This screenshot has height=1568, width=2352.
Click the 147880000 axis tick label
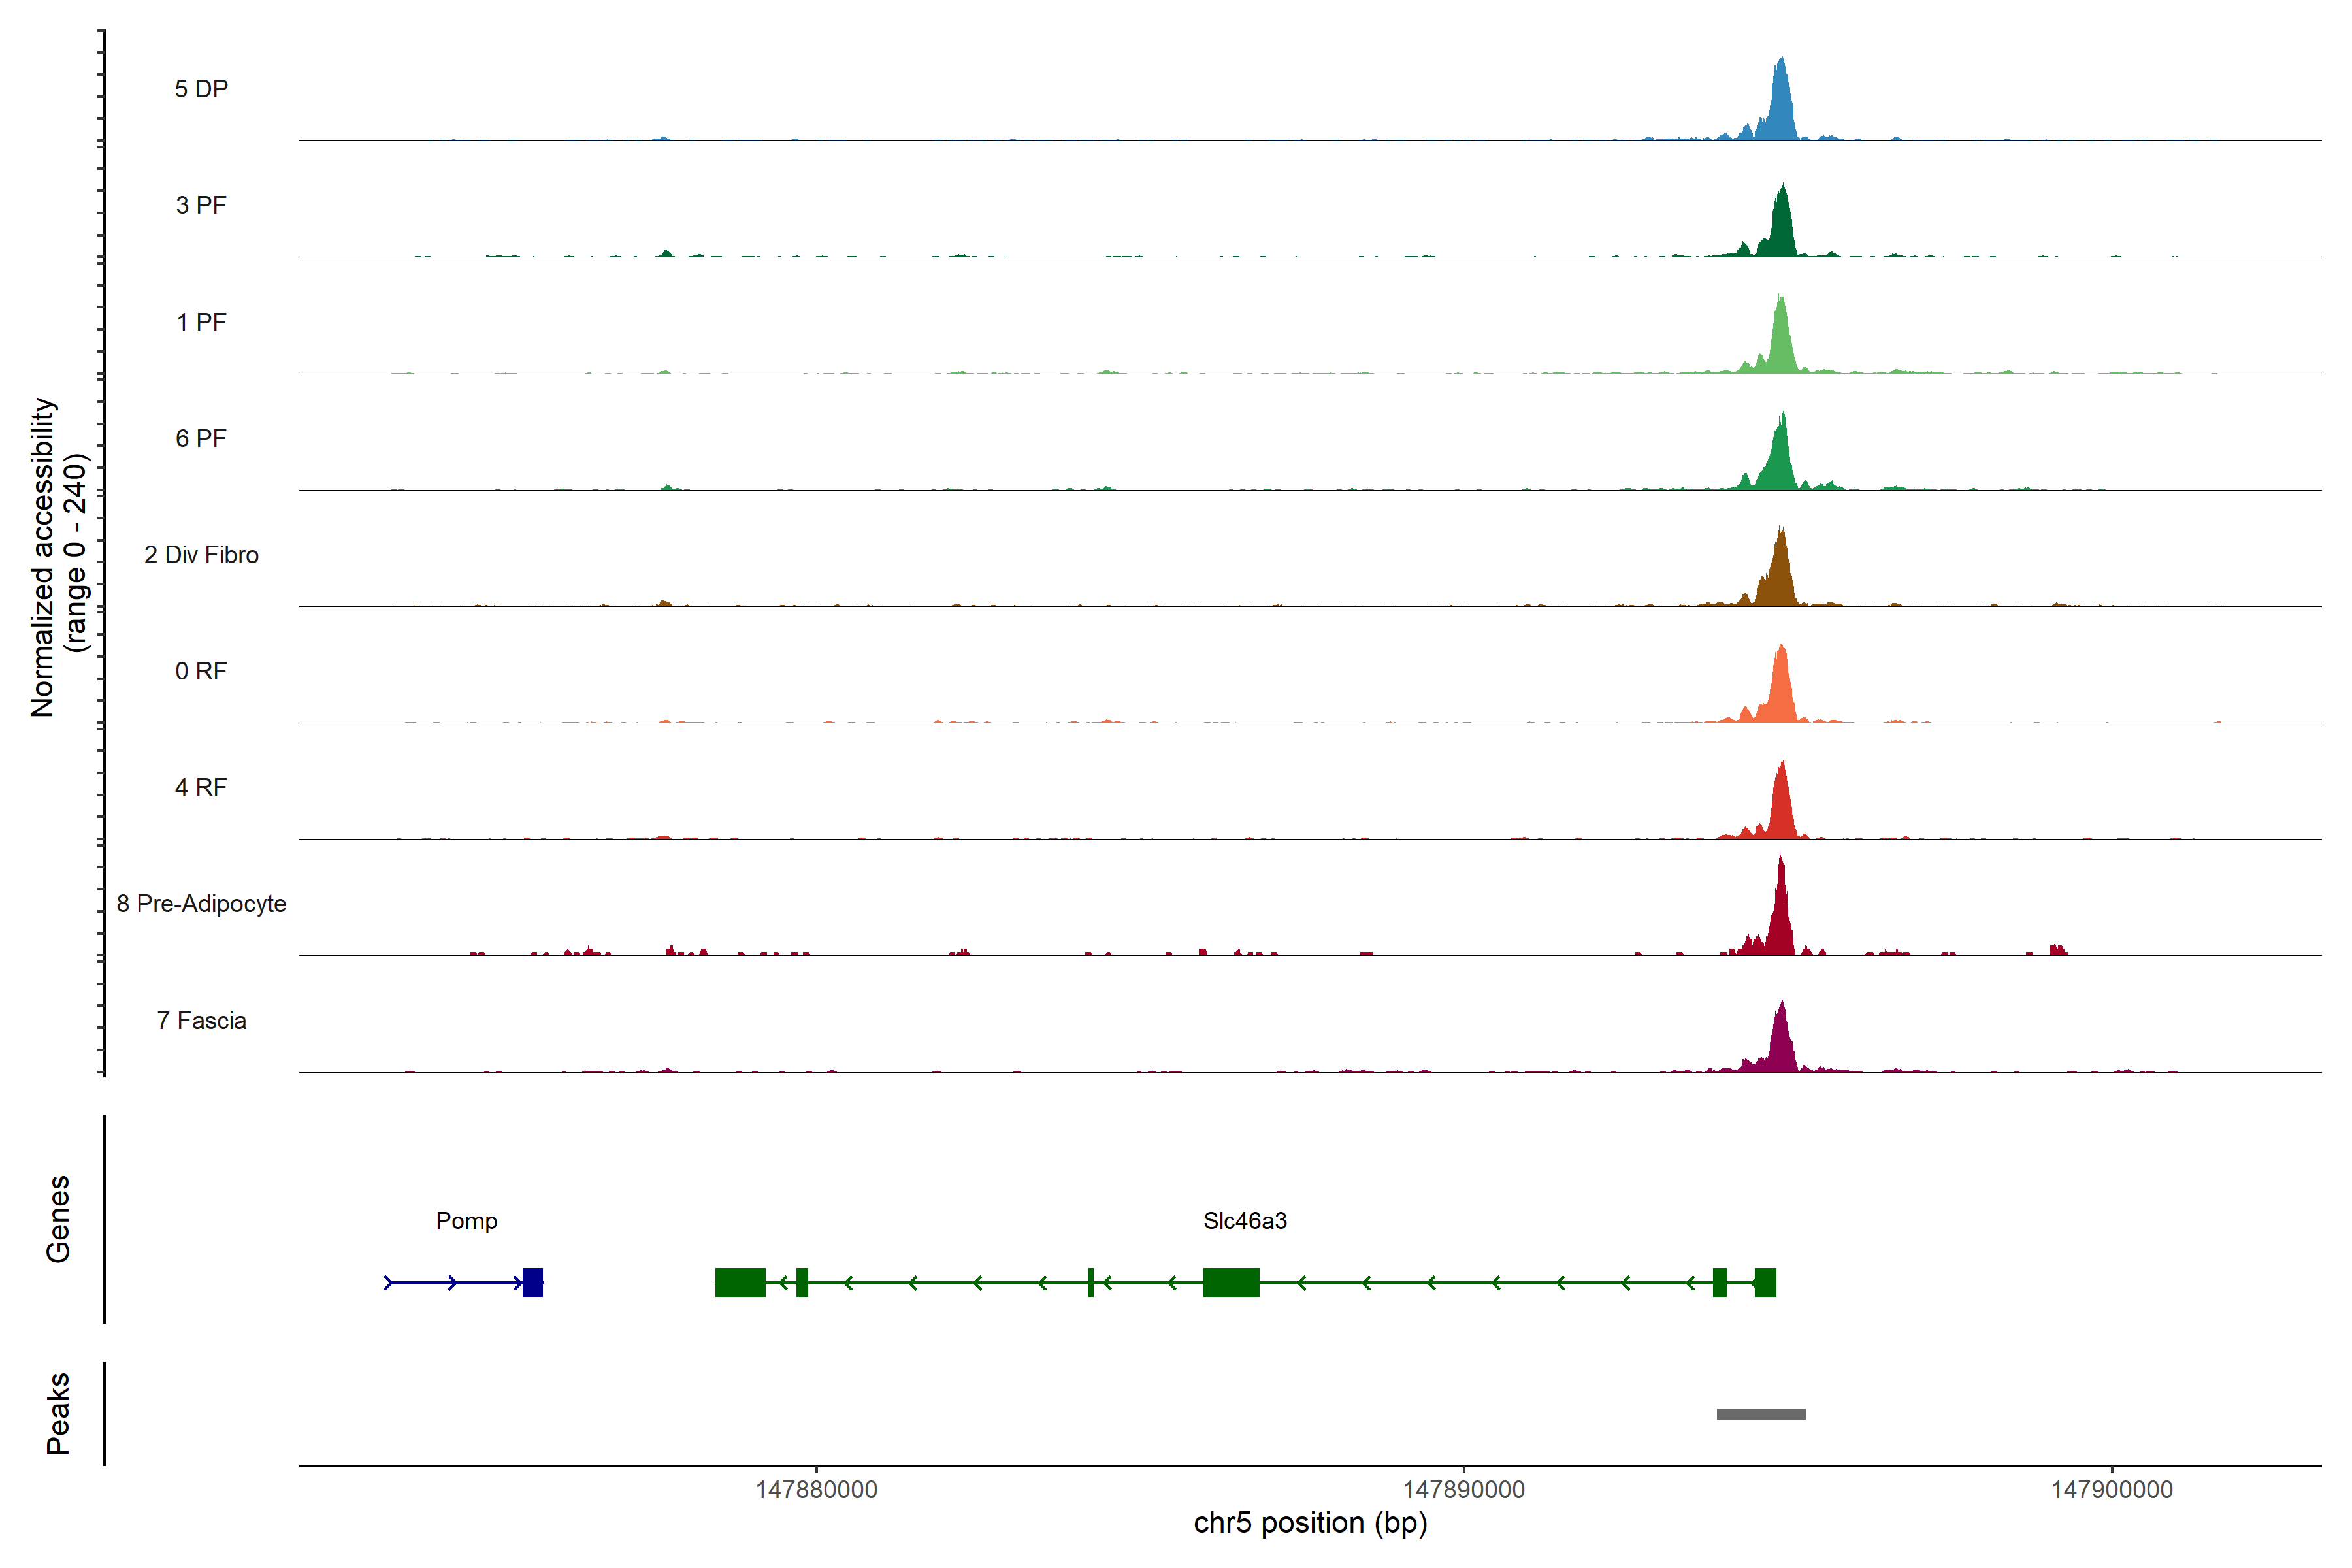[816, 1490]
